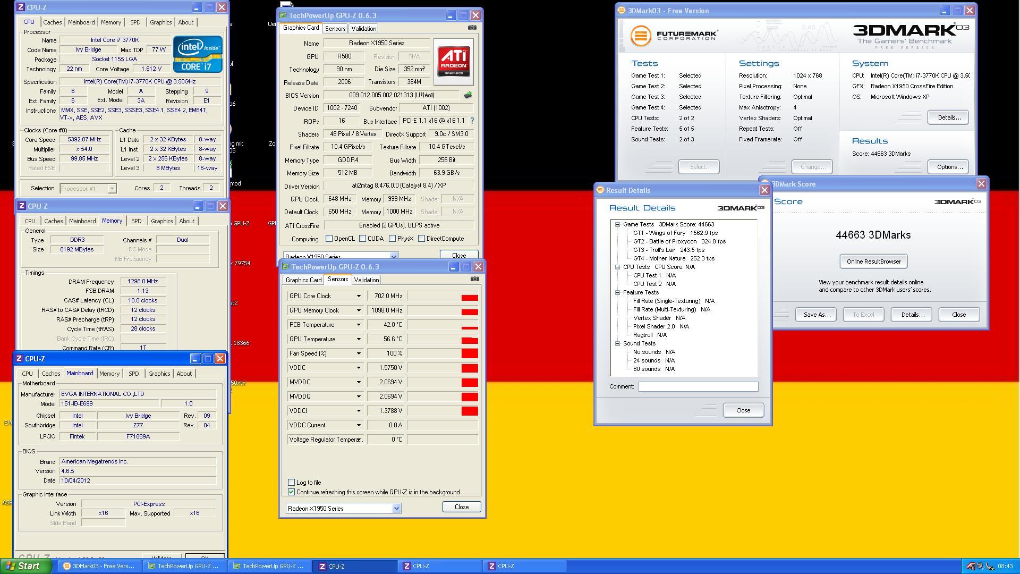Open the Sensors tab in the upper GPU-Z window
Screen dimensions: 1020x574
tap(335, 29)
